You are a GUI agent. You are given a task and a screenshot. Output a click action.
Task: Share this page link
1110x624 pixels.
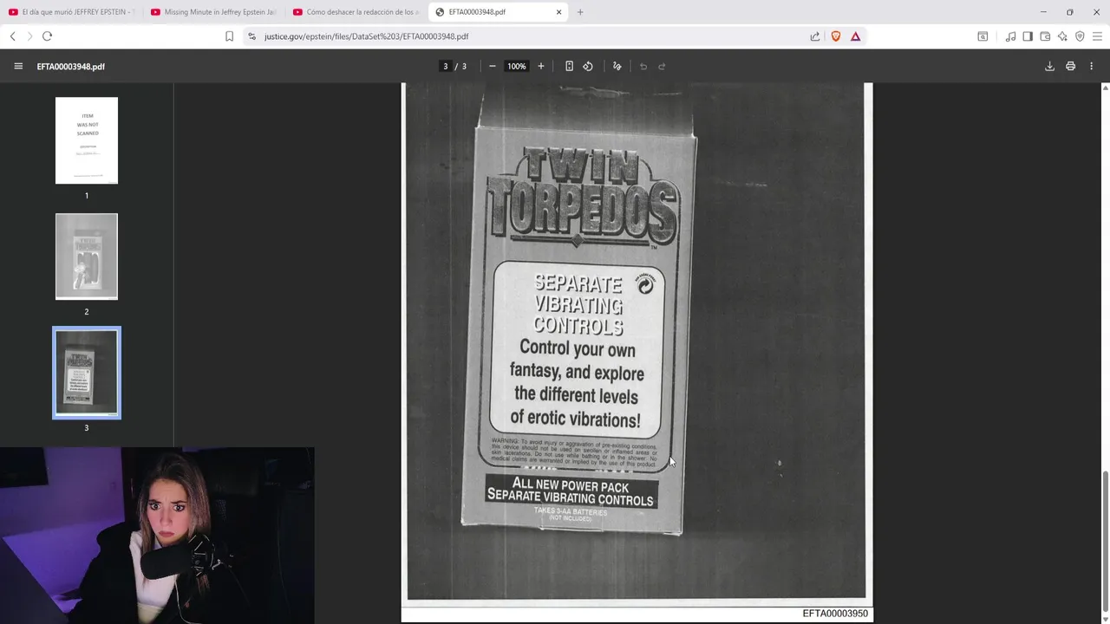(815, 36)
